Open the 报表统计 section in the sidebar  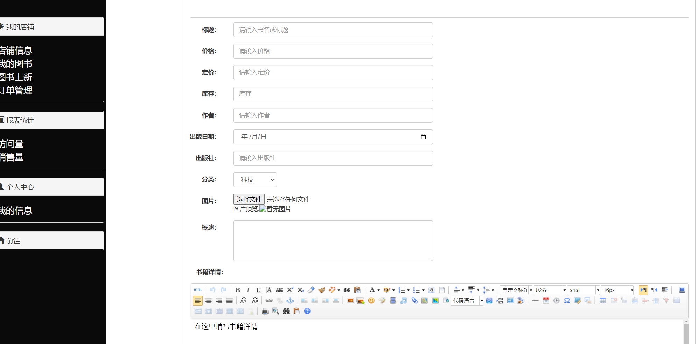[x=20, y=120]
